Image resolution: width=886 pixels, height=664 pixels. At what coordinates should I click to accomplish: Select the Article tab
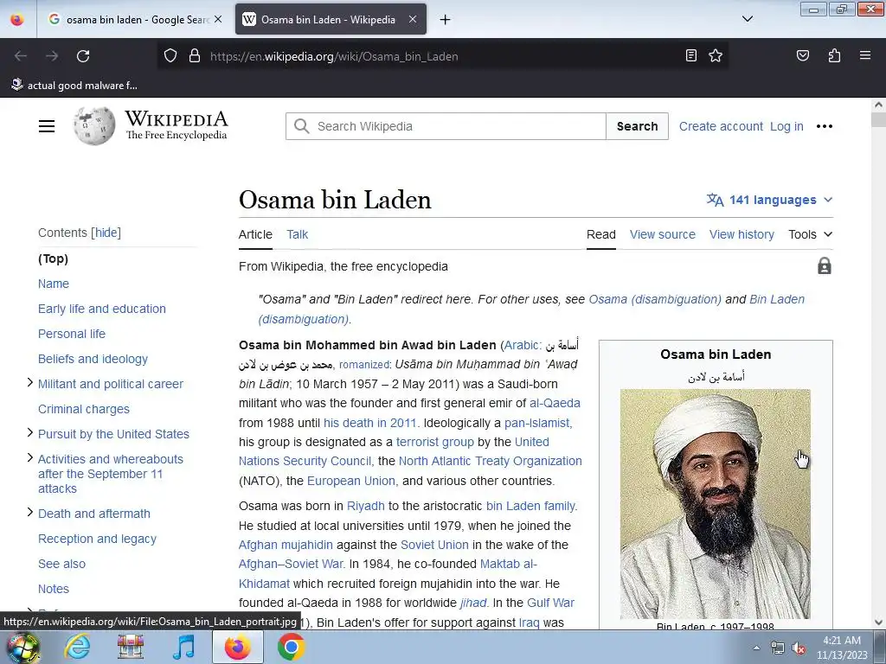pos(255,234)
